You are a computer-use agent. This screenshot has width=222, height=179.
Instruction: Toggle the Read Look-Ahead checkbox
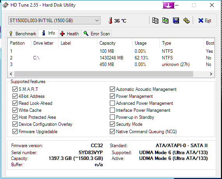click(15, 103)
